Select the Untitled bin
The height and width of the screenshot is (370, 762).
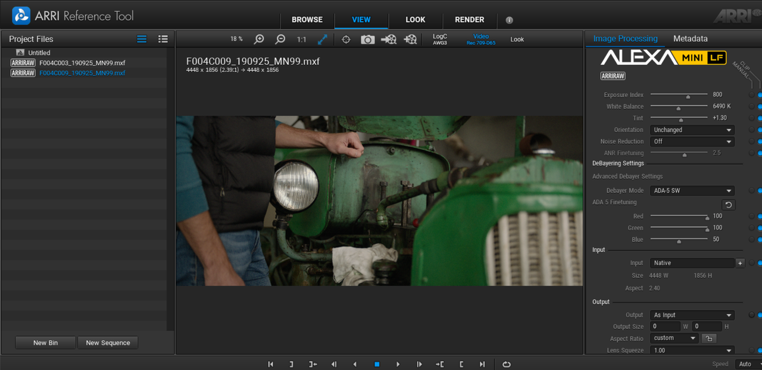click(x=39, y=53)
